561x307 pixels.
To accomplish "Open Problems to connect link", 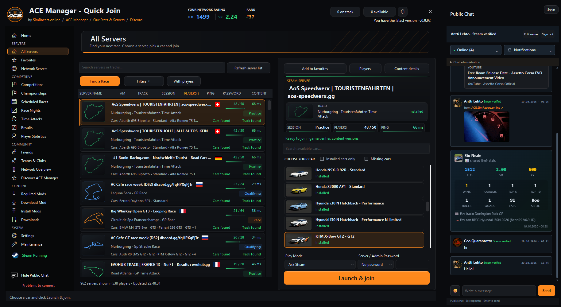I will pos(38,286).
